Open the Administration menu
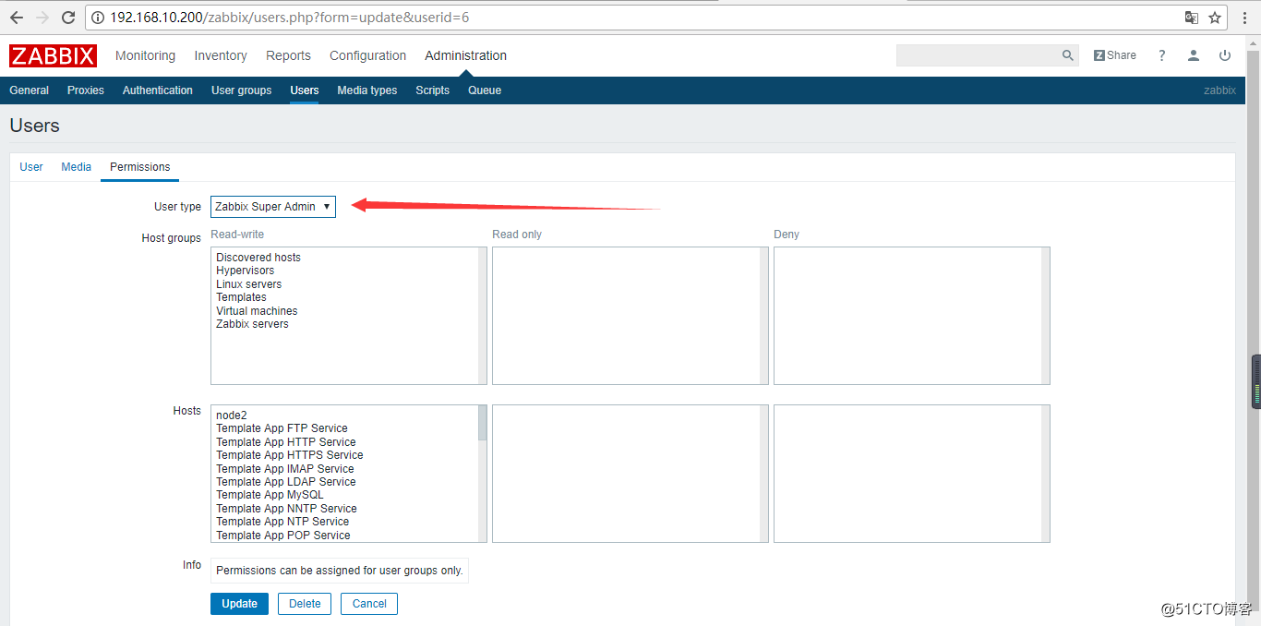Viewport: 1261px width, 626px height. [465, 55]
